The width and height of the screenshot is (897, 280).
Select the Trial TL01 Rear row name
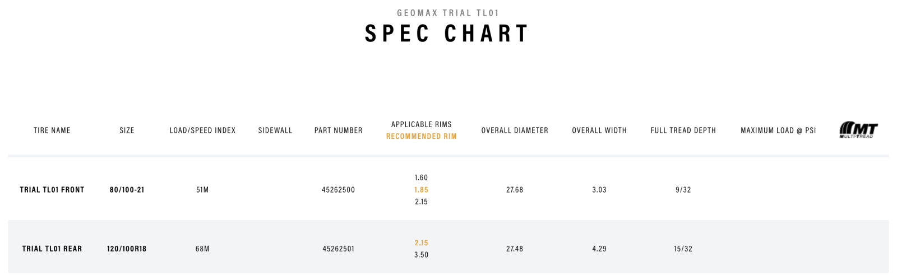52,249
